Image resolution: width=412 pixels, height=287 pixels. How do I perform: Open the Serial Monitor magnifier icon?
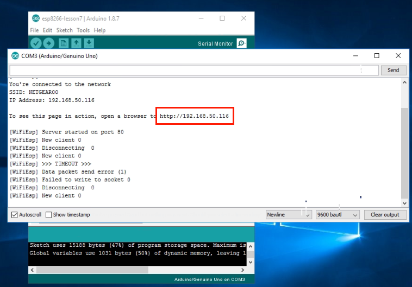[241, 43]
